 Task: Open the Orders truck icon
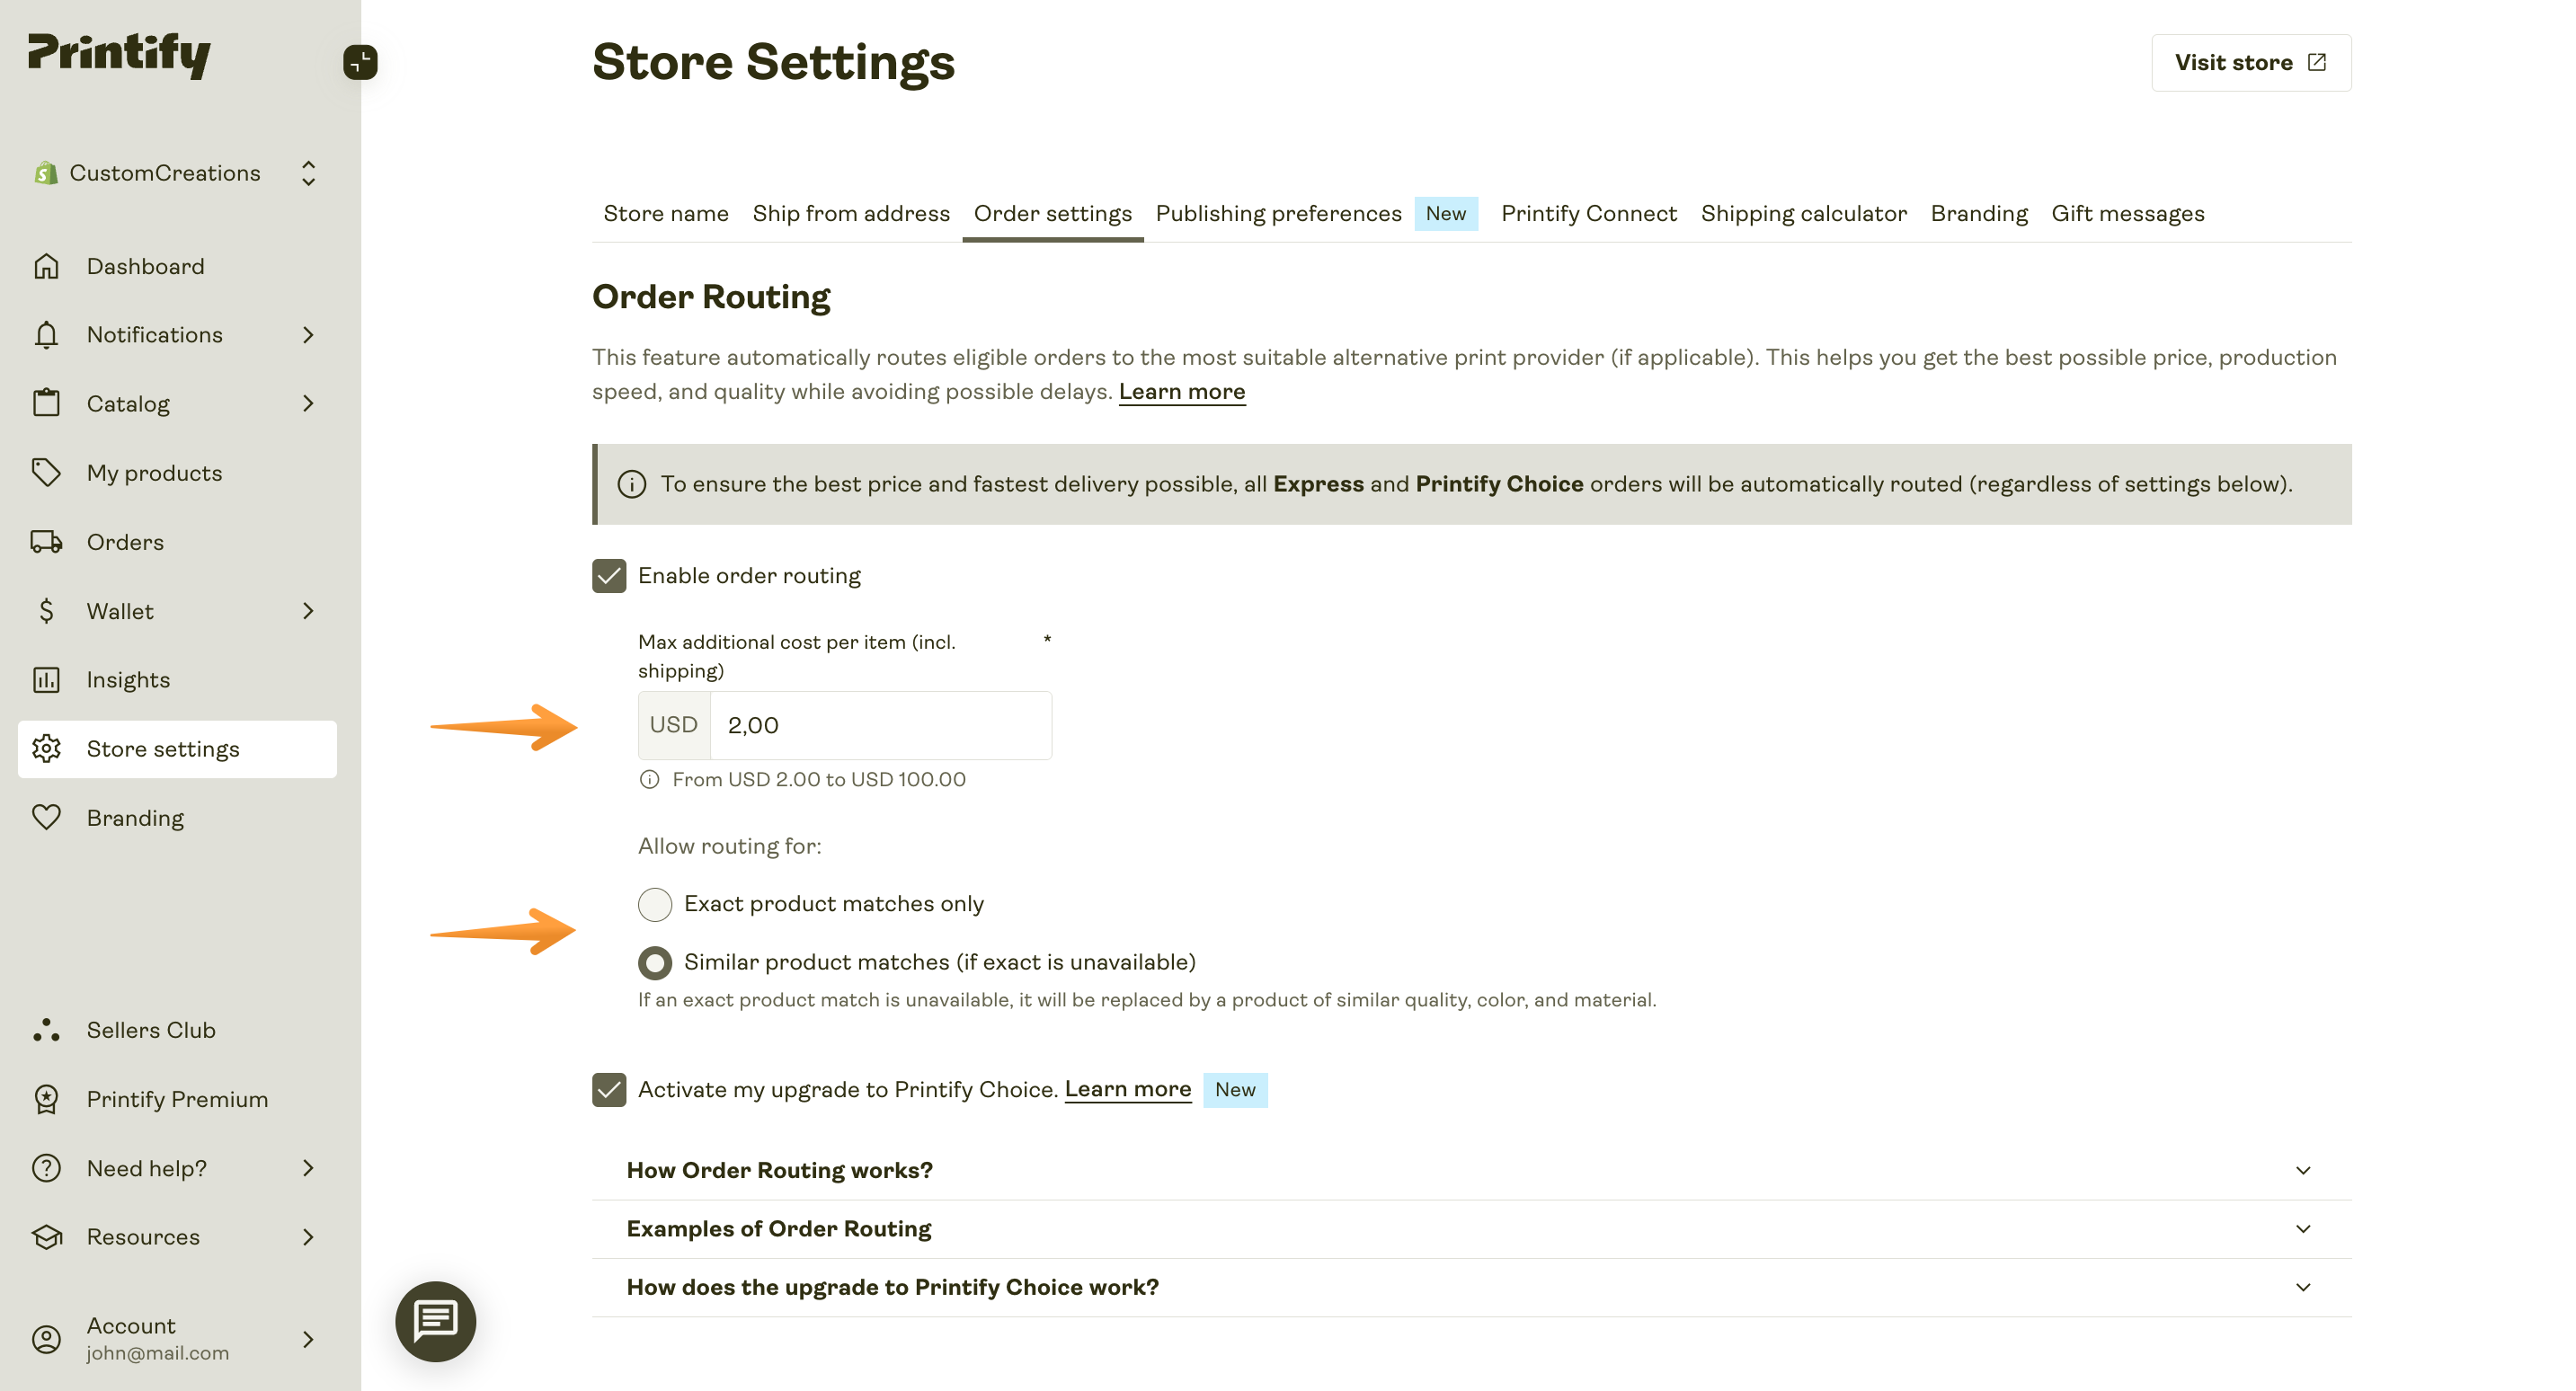(46, 541)
